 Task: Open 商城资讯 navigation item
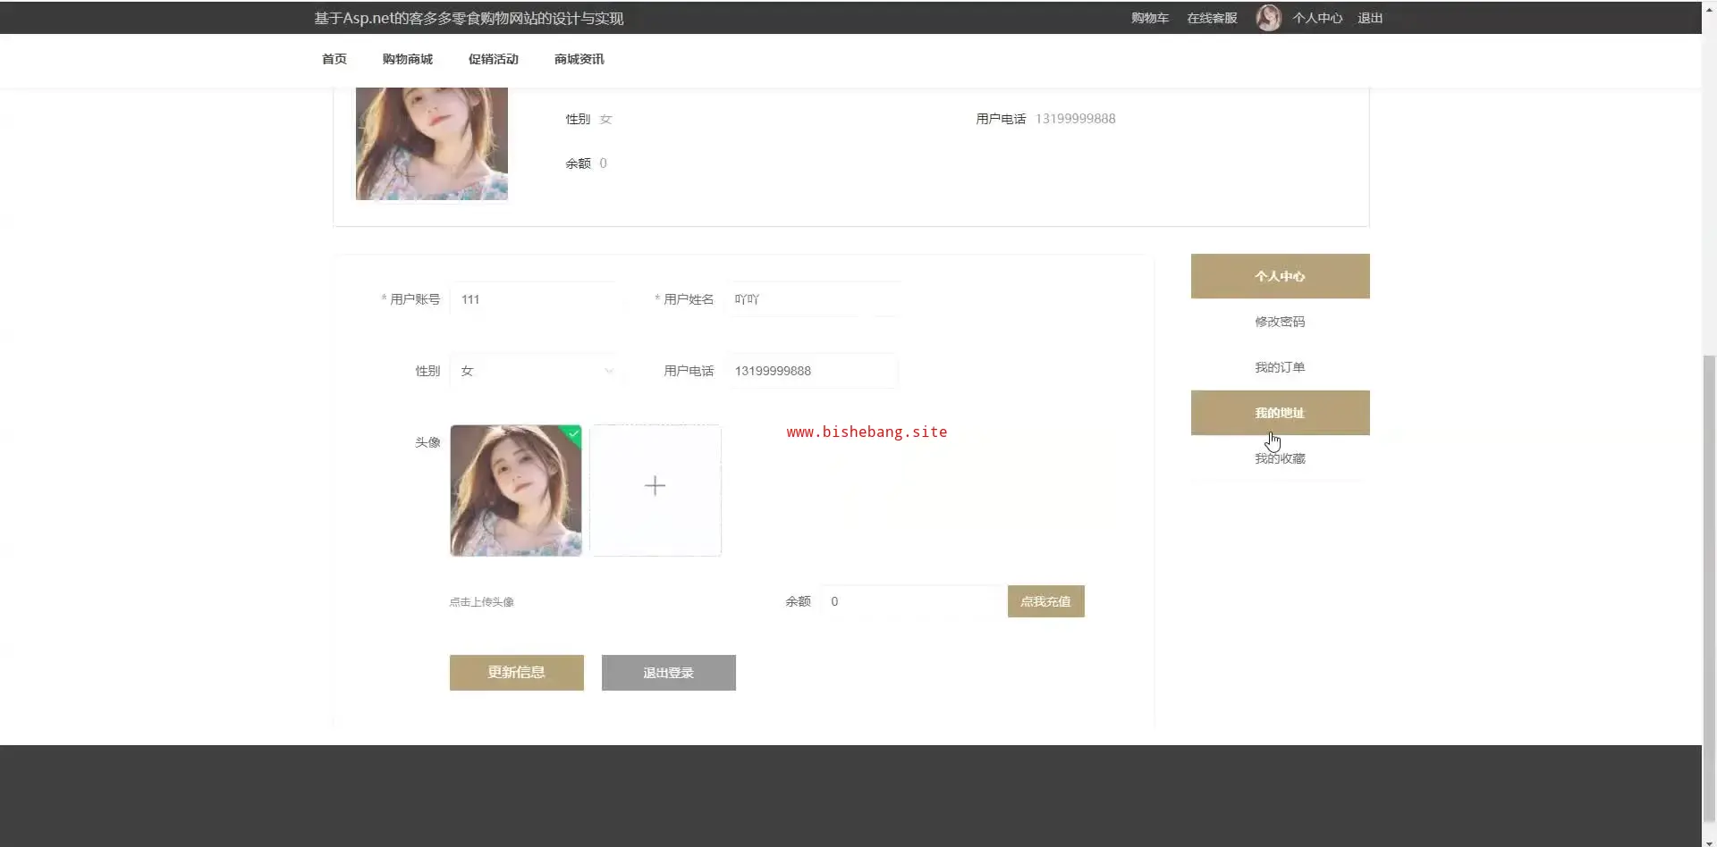(579, 59)
